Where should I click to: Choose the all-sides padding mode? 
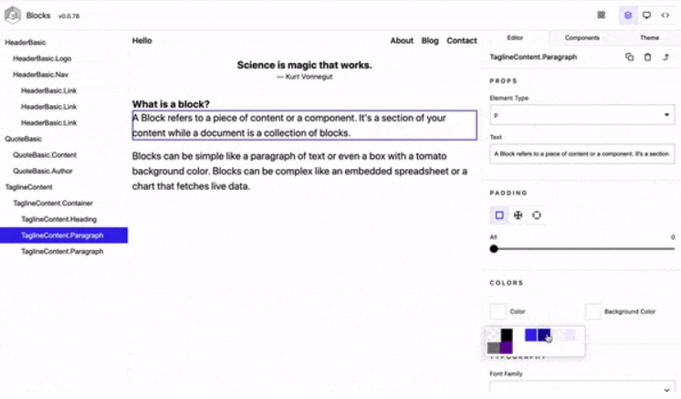(499, 215)
